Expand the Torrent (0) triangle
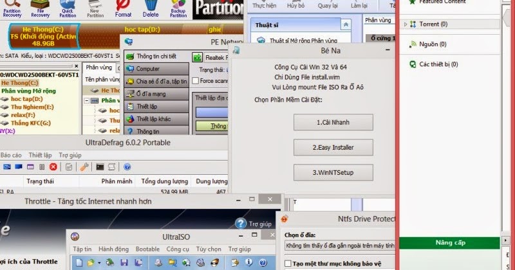This screenshot has height=270, width=515. (x=406, y=24)
